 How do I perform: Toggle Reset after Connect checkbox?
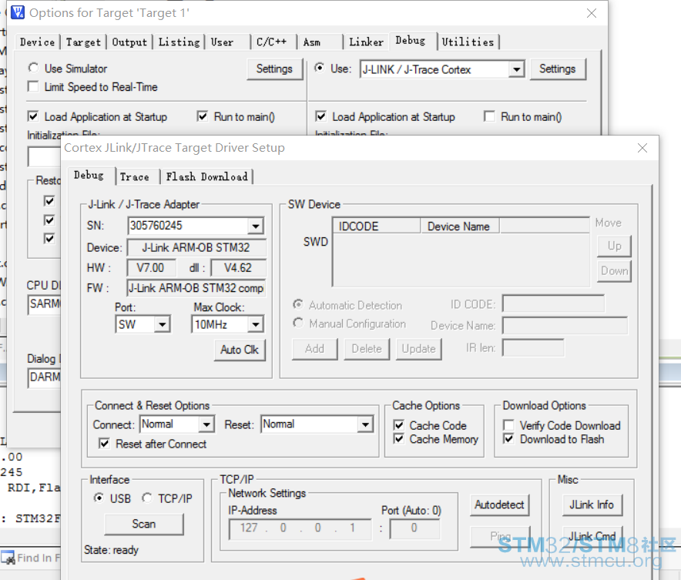coord(104,444)
